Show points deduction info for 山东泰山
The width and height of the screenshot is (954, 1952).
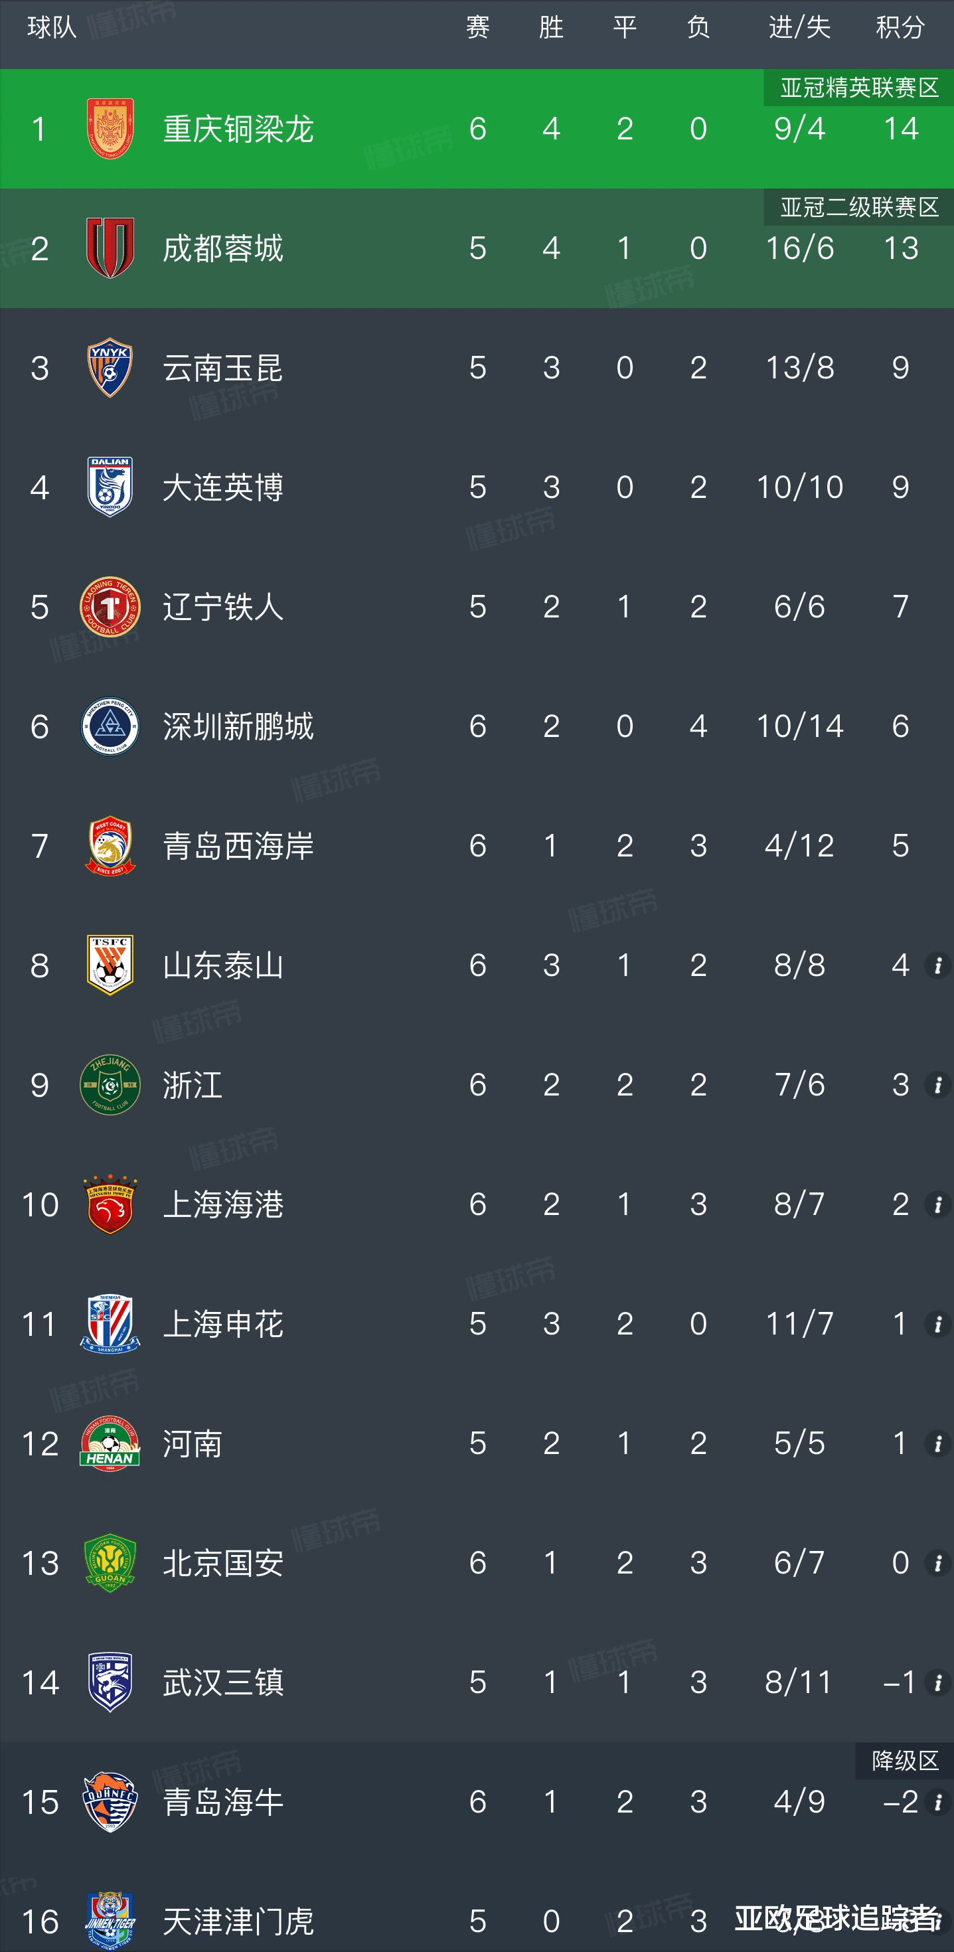tap(937, 965)
